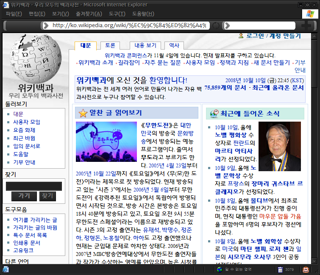
Task: Open the 즐겨찾기(A) menu
Action: pos(89,14)
